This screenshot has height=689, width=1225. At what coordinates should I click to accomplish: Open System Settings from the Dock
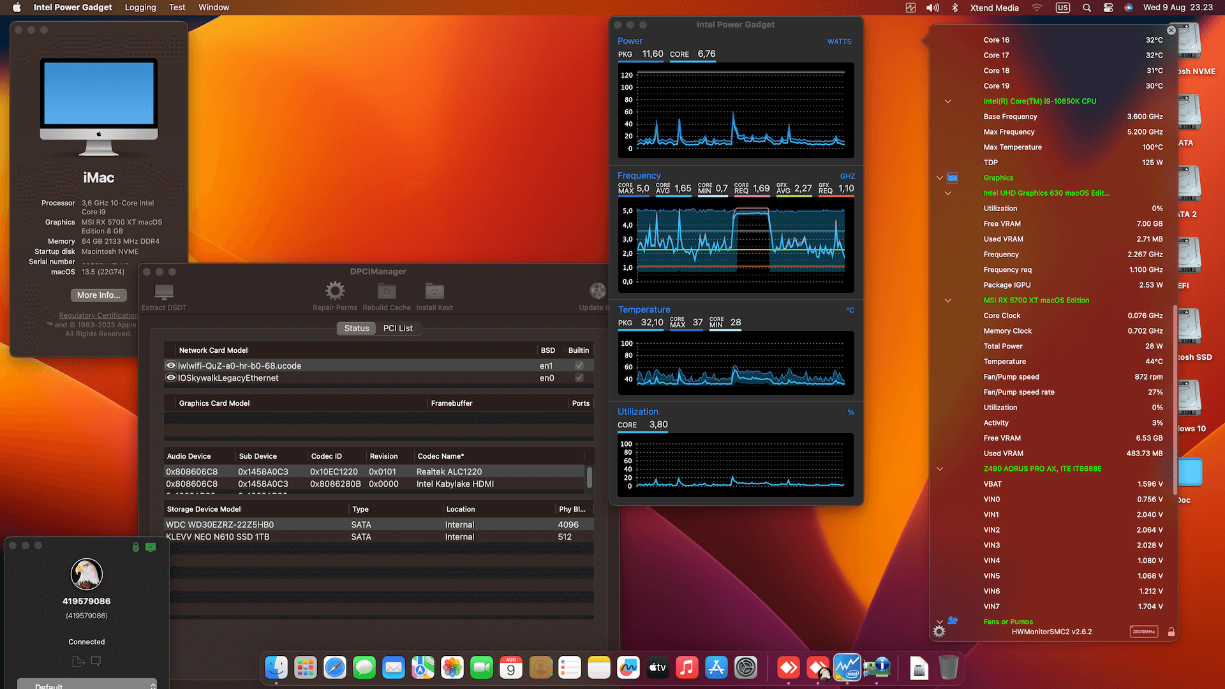tap(746, 668)
